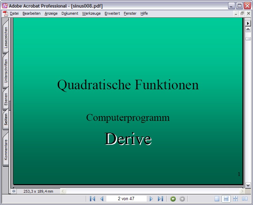
Task: Close Adobe Acrobat Professional
Action: click(x=247, y=6)
